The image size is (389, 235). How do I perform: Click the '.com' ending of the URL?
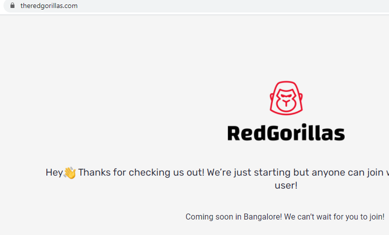point(71,5)
